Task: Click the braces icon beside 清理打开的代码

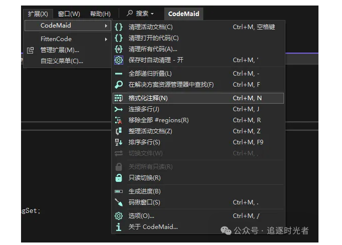Action: coord(119,38)
